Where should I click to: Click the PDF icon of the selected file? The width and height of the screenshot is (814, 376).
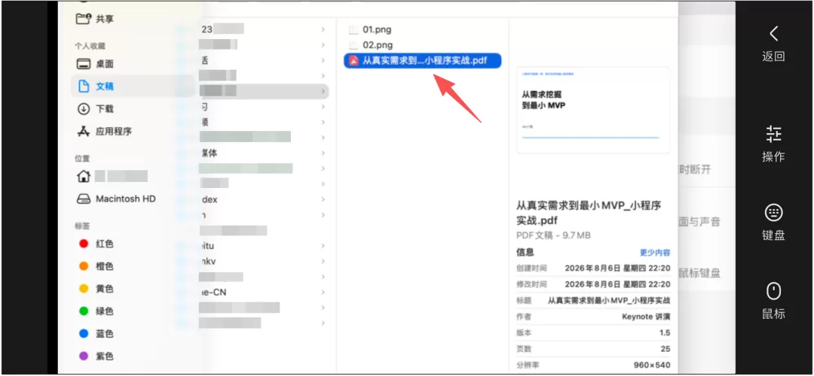[353, 61]
